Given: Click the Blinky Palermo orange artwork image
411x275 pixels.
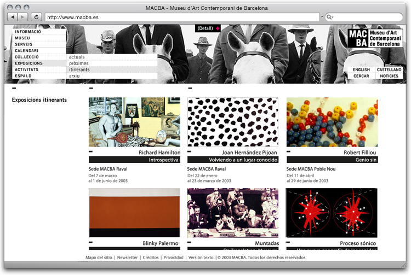Looking at the screenshot, I should [x=134, y=213].
